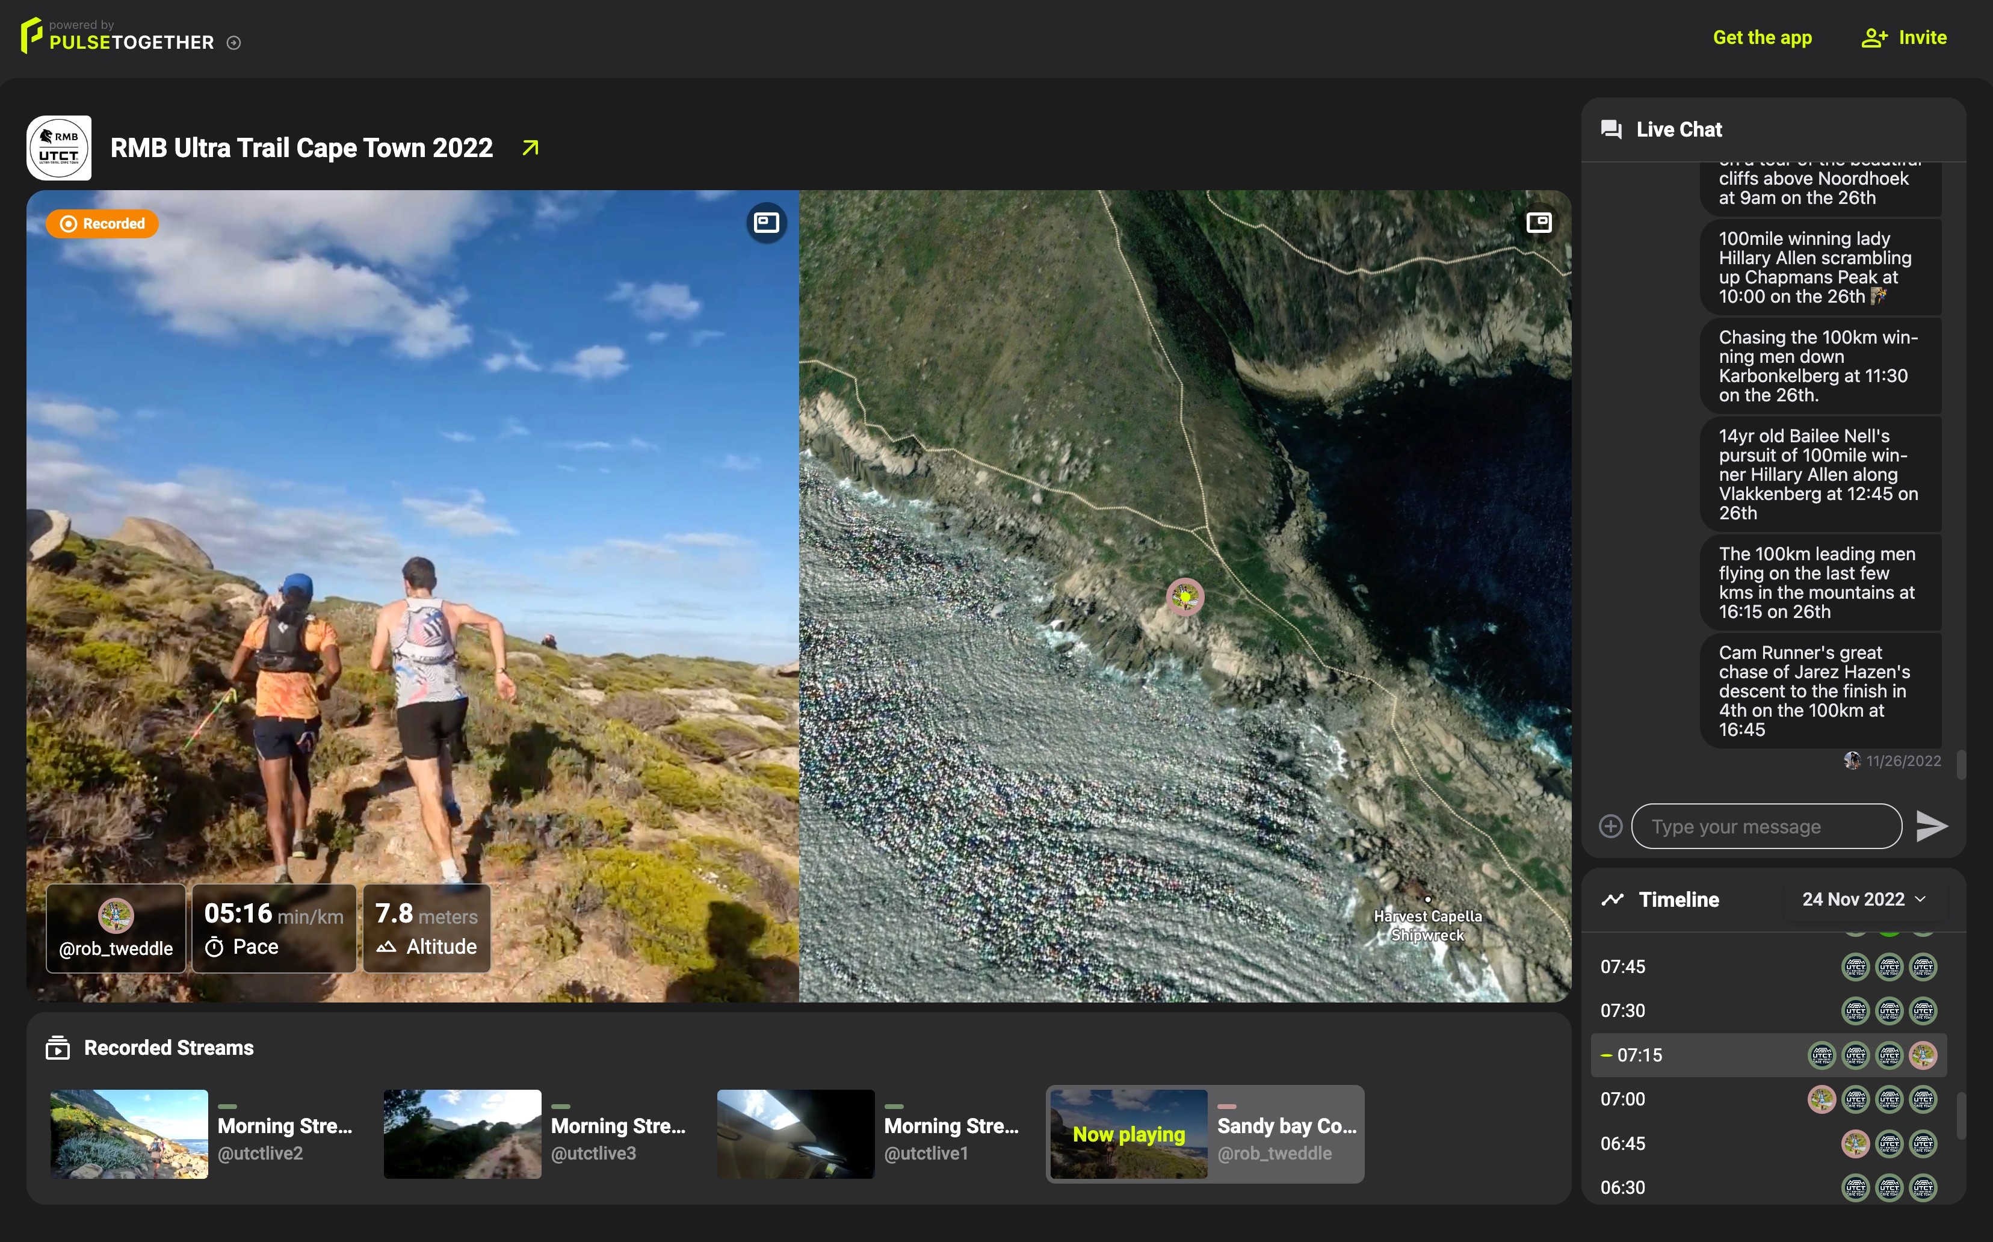Play the @utctlive2 Morning Stream thumbnail
1993x1242 pixels.
tap(129, 1134)
